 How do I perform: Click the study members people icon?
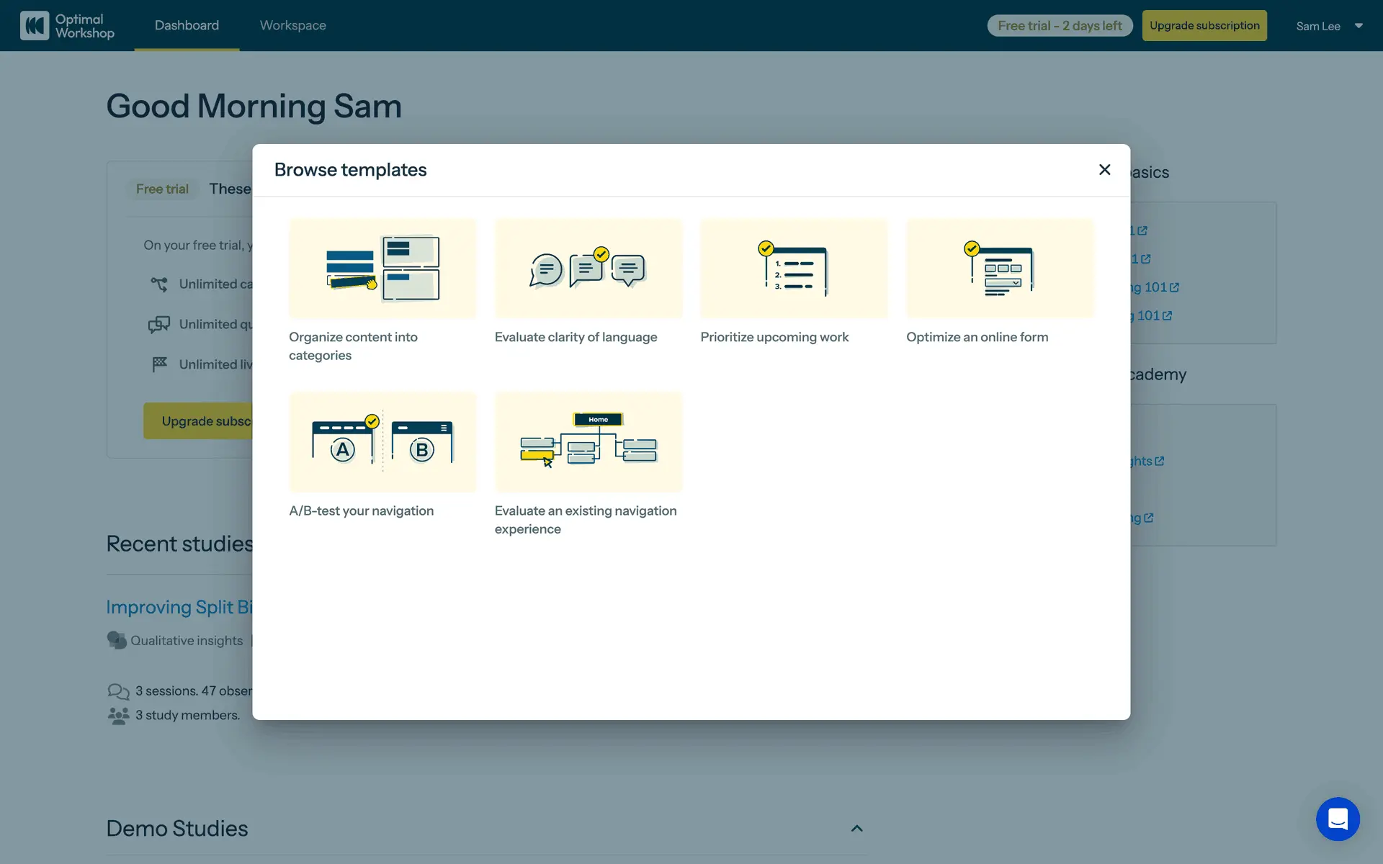point(118,715)
